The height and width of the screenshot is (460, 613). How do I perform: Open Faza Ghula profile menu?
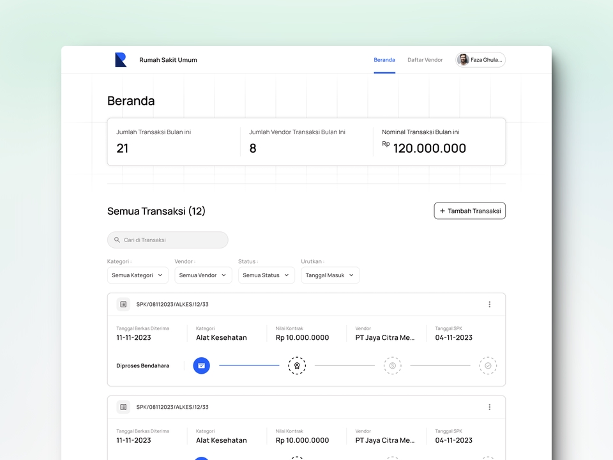coord(480,60)
